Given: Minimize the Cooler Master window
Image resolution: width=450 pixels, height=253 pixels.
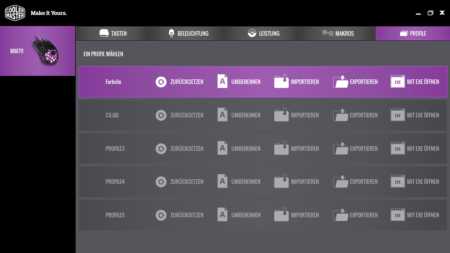Looking at the screenshot, I should 418,14.
